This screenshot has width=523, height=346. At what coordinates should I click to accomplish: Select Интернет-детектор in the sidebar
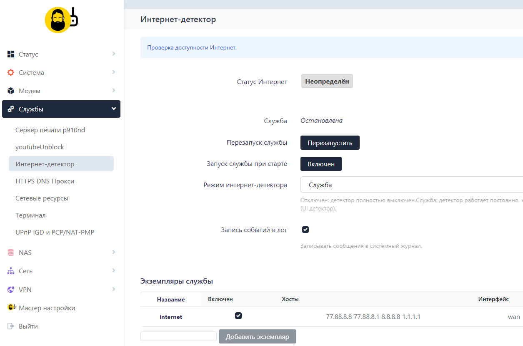pos(61,164)
